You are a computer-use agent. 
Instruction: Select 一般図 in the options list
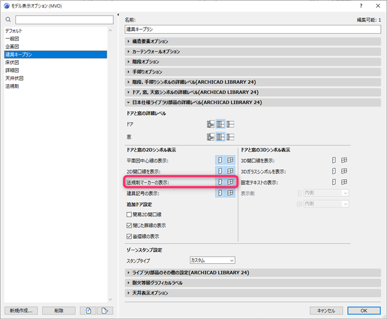(x=56, y=39)
